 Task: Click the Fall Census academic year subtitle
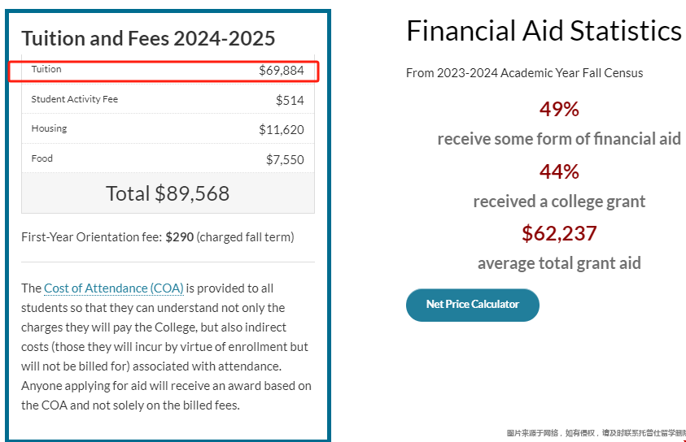tap(525, 73)
